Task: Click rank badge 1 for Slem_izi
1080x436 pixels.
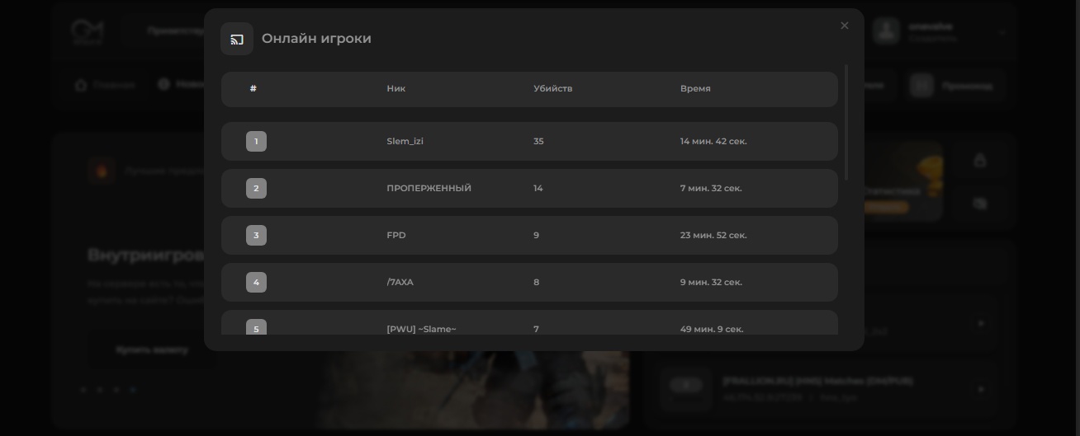Action: point(256,142)
